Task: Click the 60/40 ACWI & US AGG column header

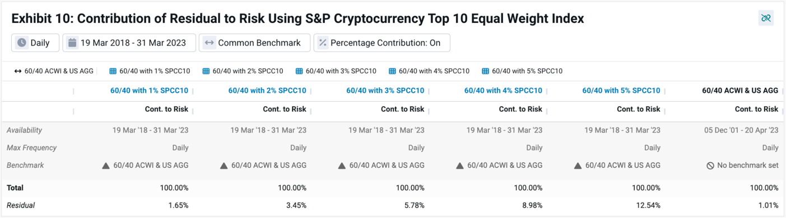Action: (x=740, y=91)
